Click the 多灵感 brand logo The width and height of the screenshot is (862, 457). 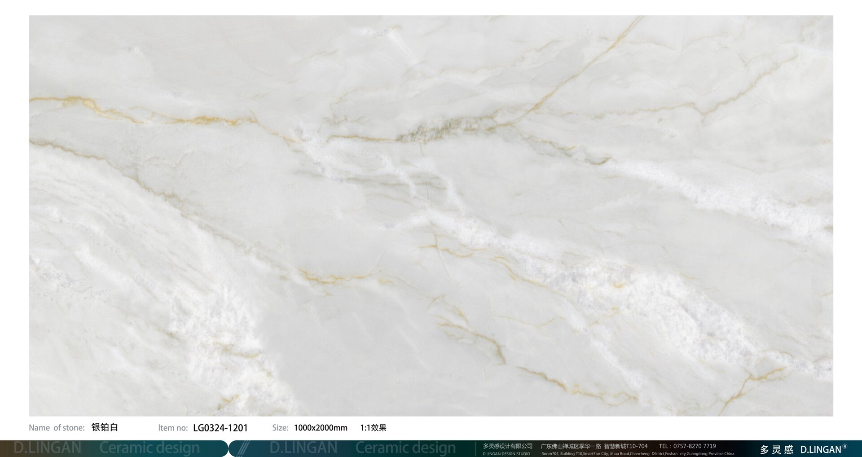[x=777, y=449]
